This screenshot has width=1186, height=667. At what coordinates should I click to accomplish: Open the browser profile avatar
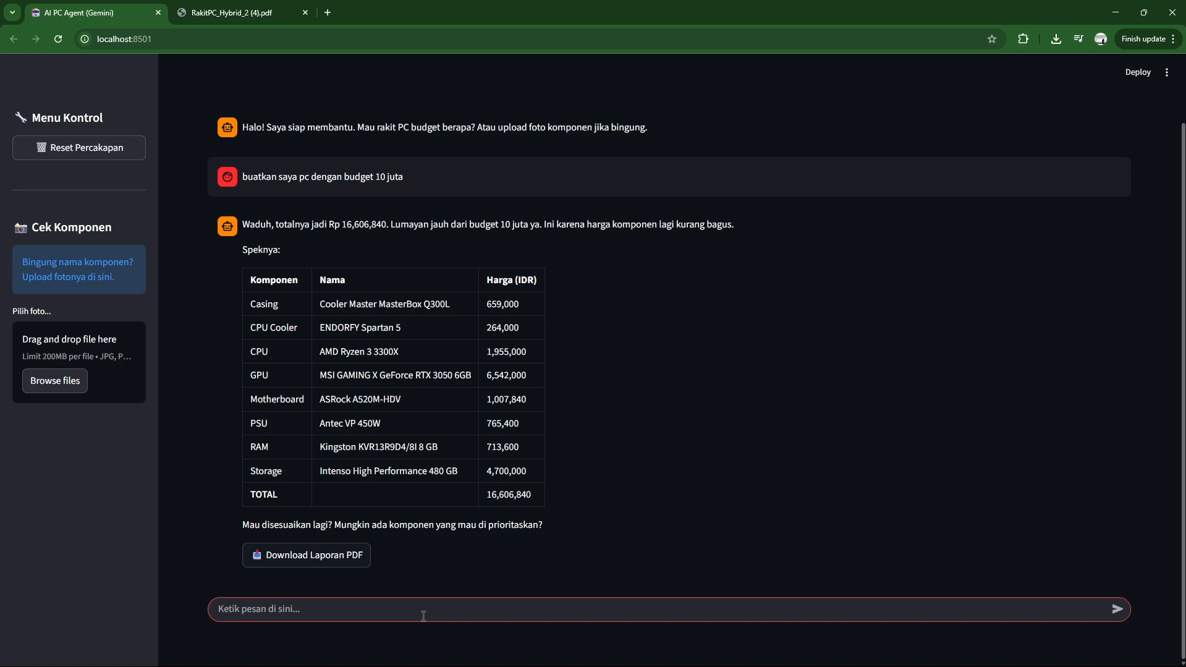(1101, 39)
